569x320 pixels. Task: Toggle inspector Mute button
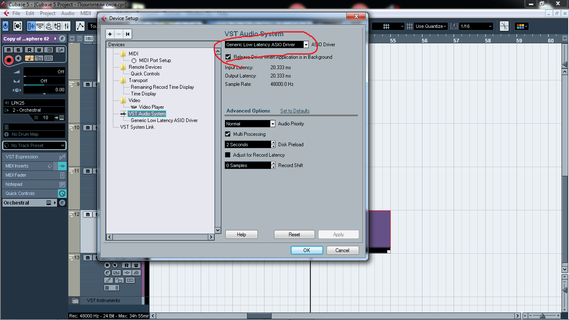(9, 50)
